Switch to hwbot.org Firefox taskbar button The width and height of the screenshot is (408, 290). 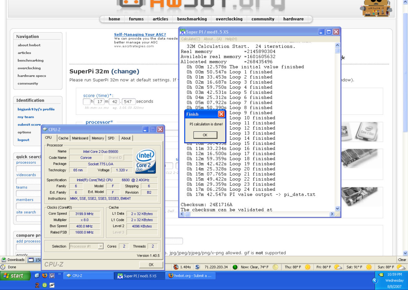tap(190, 276)
